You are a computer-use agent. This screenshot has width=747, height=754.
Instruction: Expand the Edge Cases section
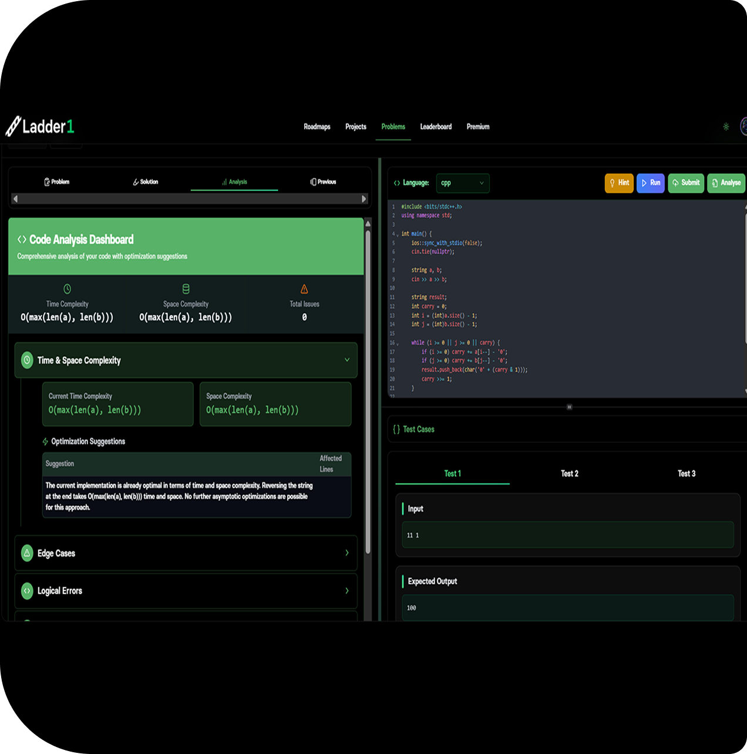pyautogui.click(x=346, y=553)
